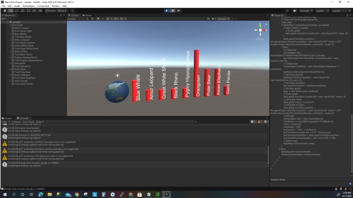Select the Hand tool in toolbar
The image size is (353, 198).
click(5, 11)
